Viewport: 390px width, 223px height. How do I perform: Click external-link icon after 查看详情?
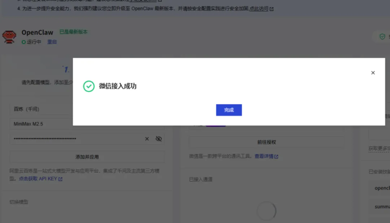(276, 156)
